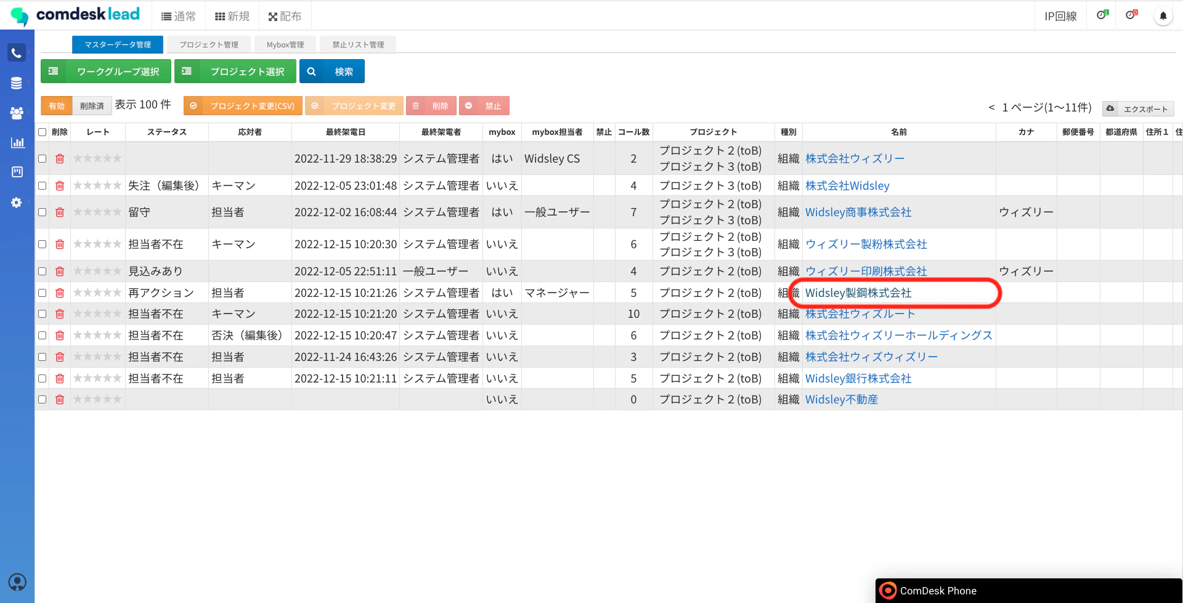Go to previous page with < arrow
1183x603 pixels.
coord(991,108)
